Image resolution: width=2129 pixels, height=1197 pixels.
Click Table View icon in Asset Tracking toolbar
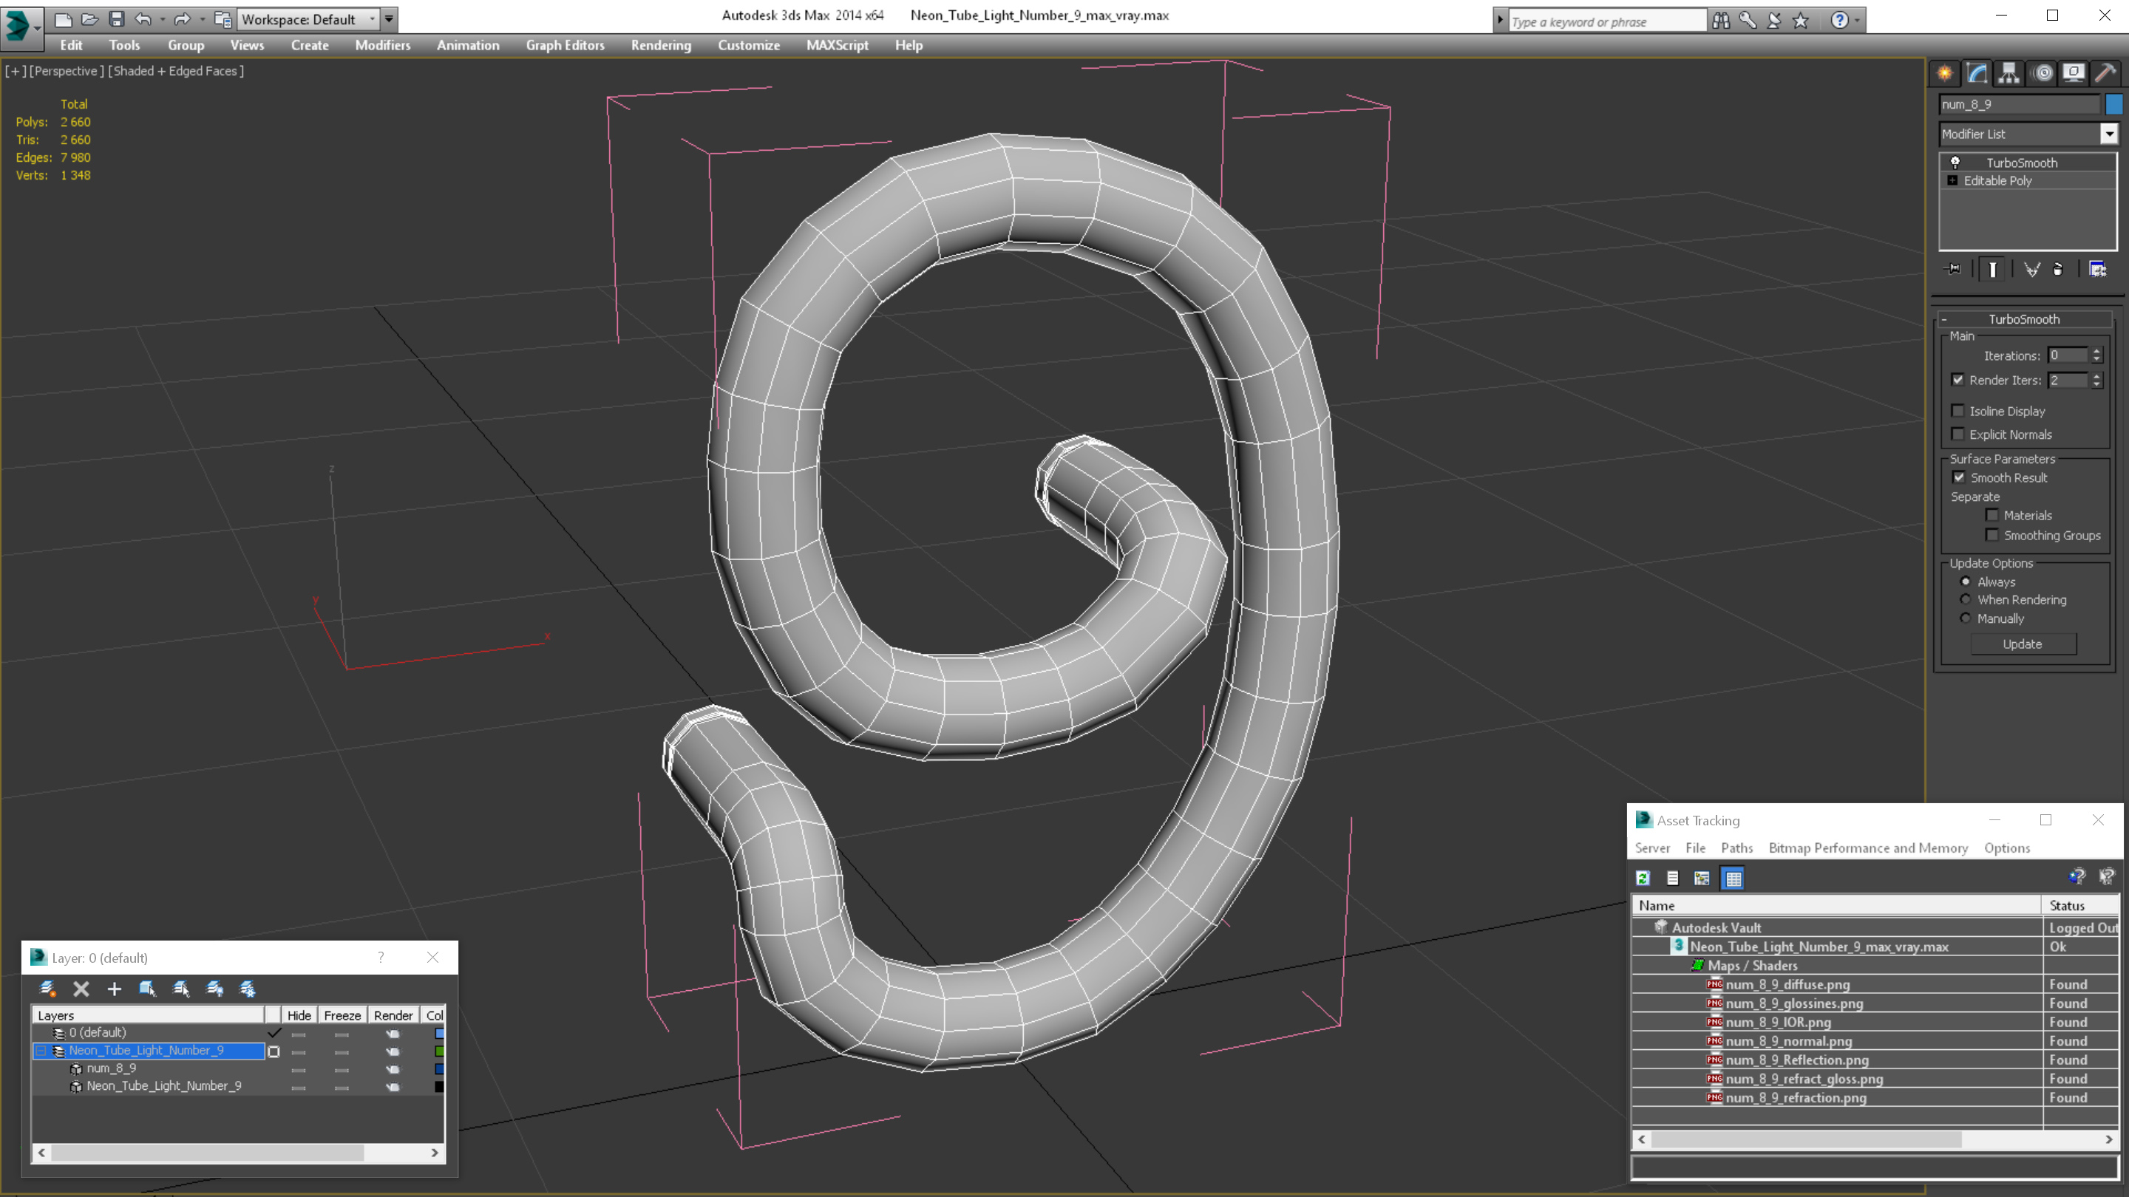point(1733,878)
